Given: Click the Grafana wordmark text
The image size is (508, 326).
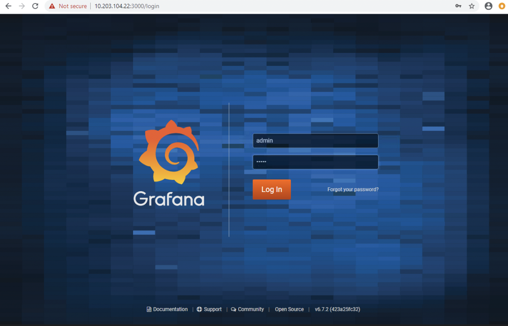Looking at the screenshot, I should pos(169,199).
